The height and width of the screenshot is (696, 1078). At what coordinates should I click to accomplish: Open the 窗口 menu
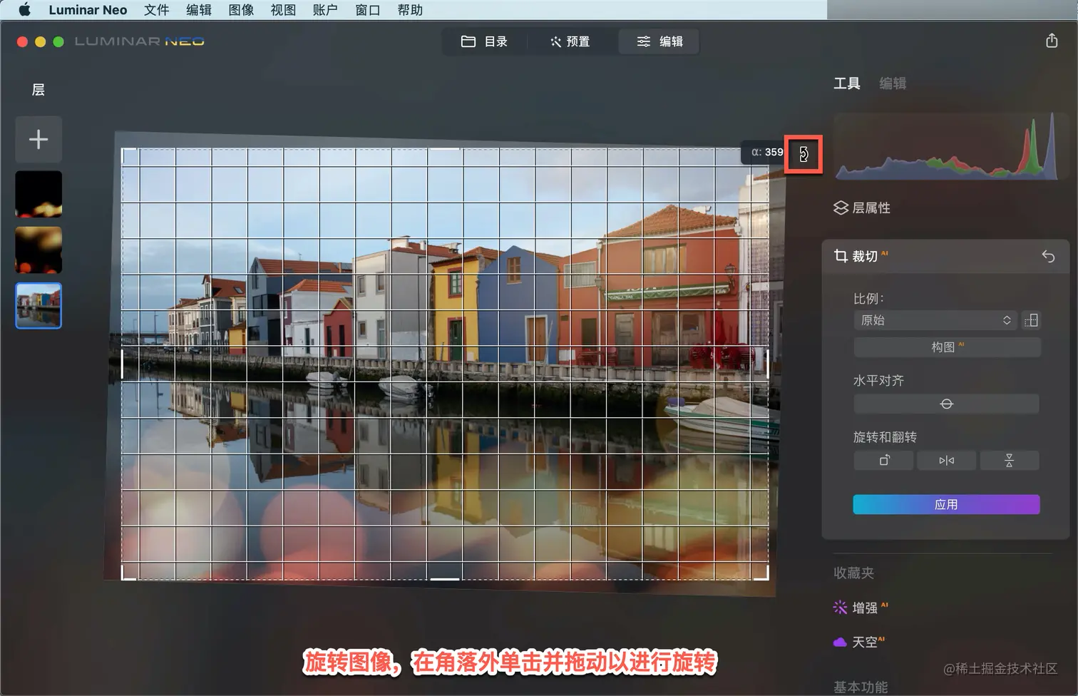point(368,10)
